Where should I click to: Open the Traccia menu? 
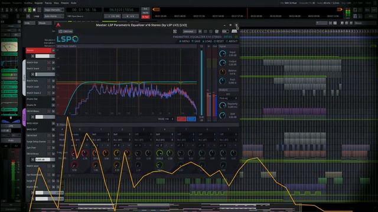[48, 3]
